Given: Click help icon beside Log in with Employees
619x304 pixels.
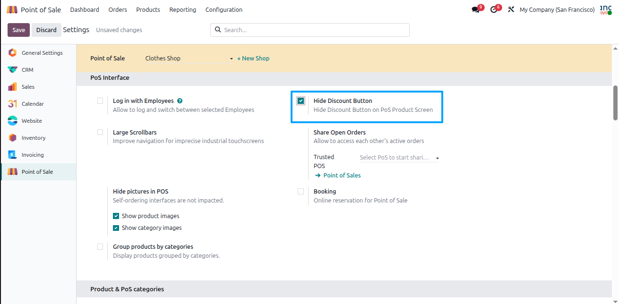Looking at the screenshot, I should click(180, 101).
